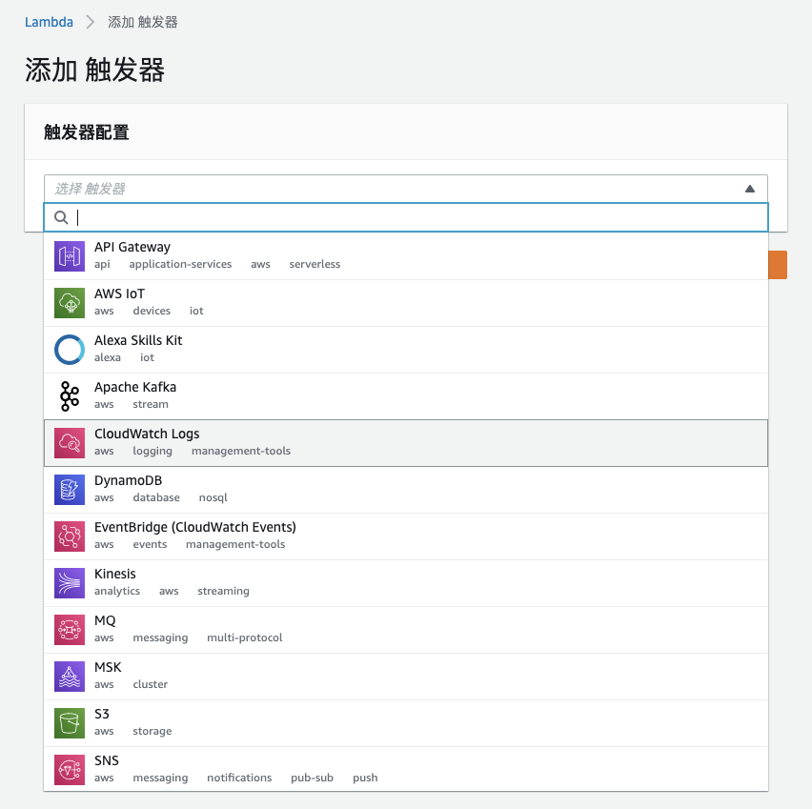Click the SNS notification icon
Viewport: 812px width, 809px height.
coord(70,770)
